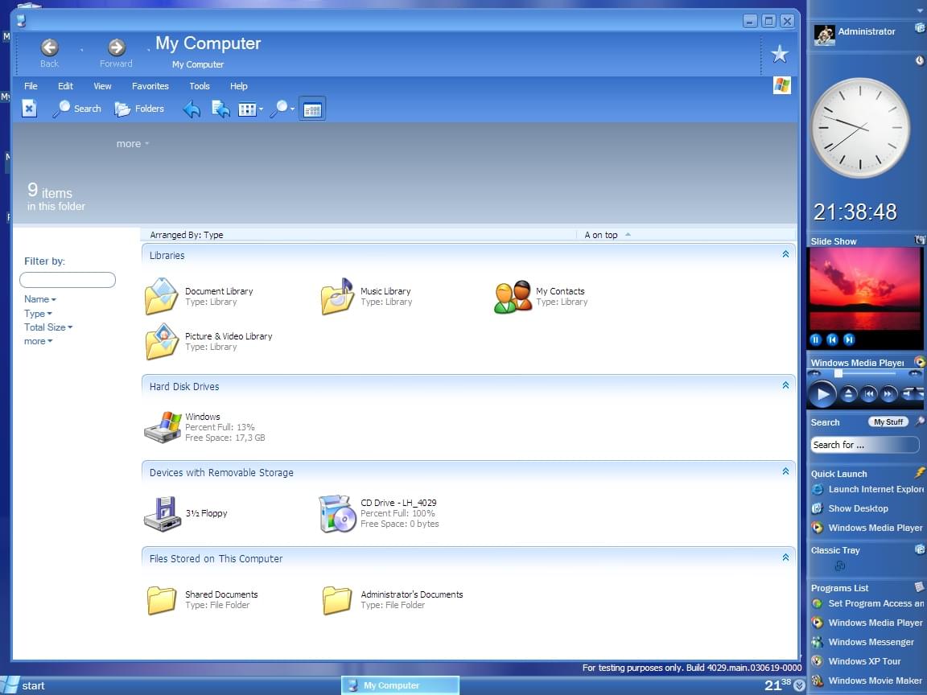Click Show Desktop in Quick Launch
The width and height of the screenshot is (927, 695).
(850, 508)
